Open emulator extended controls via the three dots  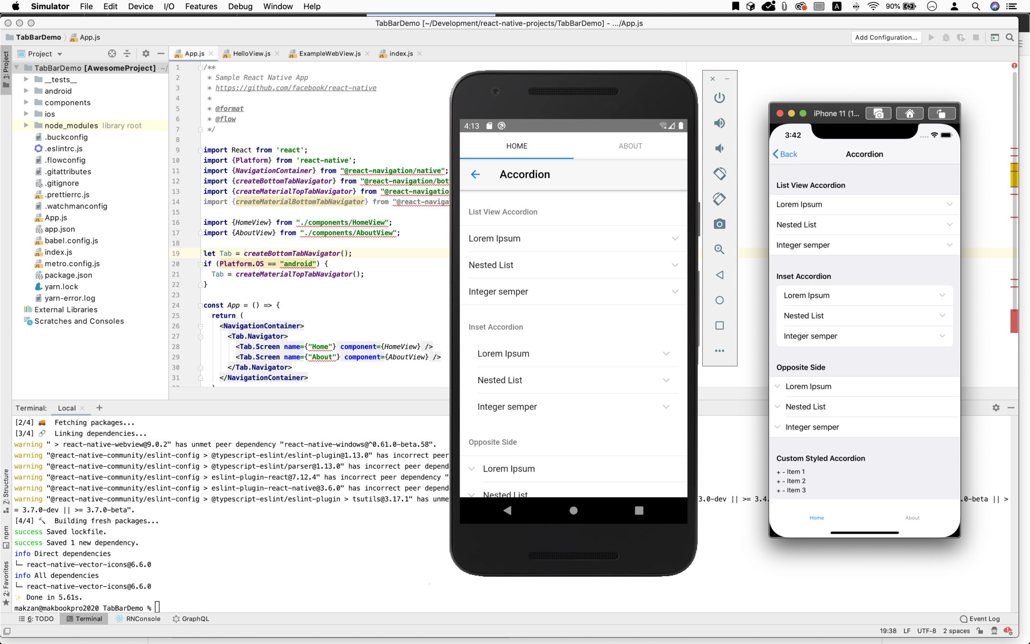coord(719,351)
